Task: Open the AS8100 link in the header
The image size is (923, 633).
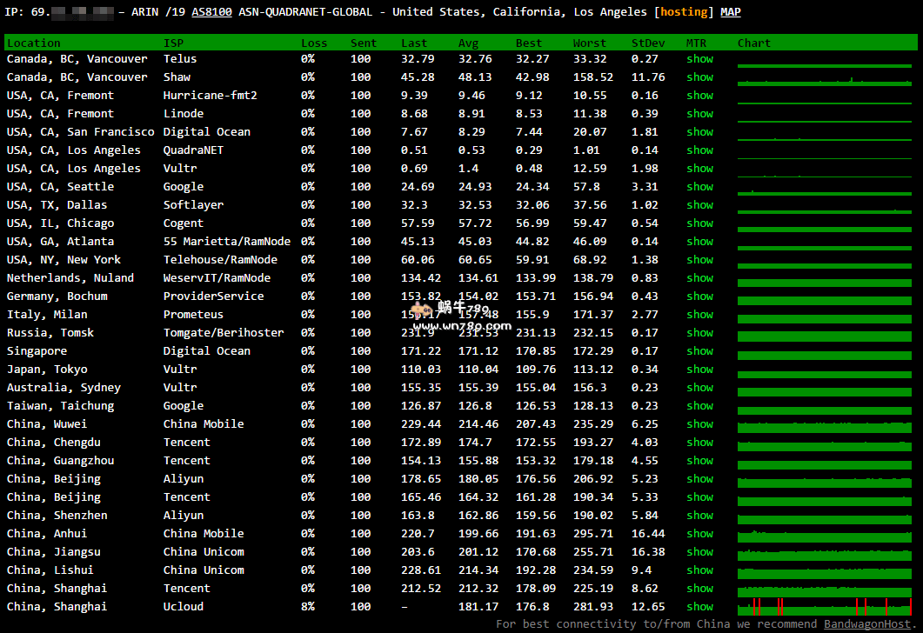Action: coord(211,12)
